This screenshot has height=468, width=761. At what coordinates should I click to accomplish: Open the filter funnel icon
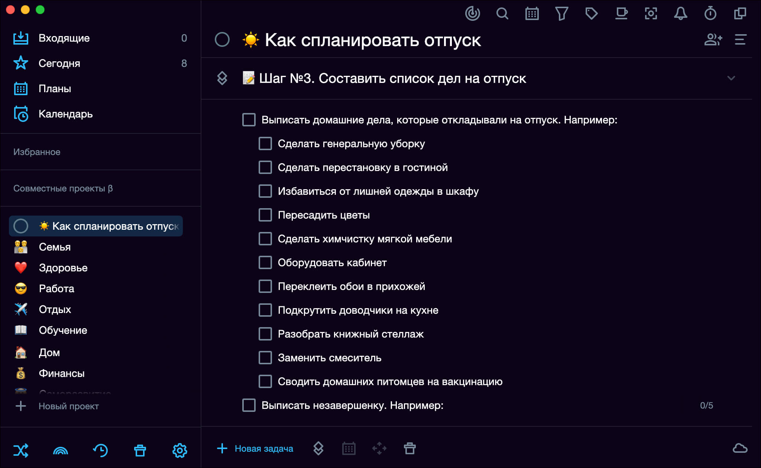pyautogui.click(x=561, y=14)
